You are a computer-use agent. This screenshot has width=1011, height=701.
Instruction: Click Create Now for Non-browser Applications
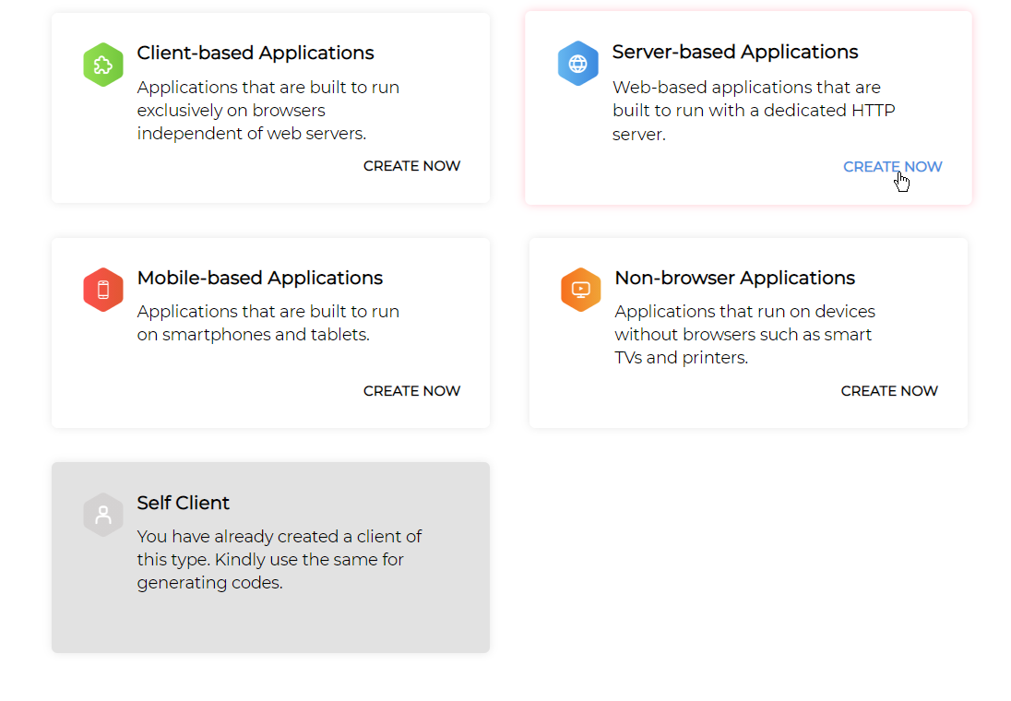(x=889, y=391)
